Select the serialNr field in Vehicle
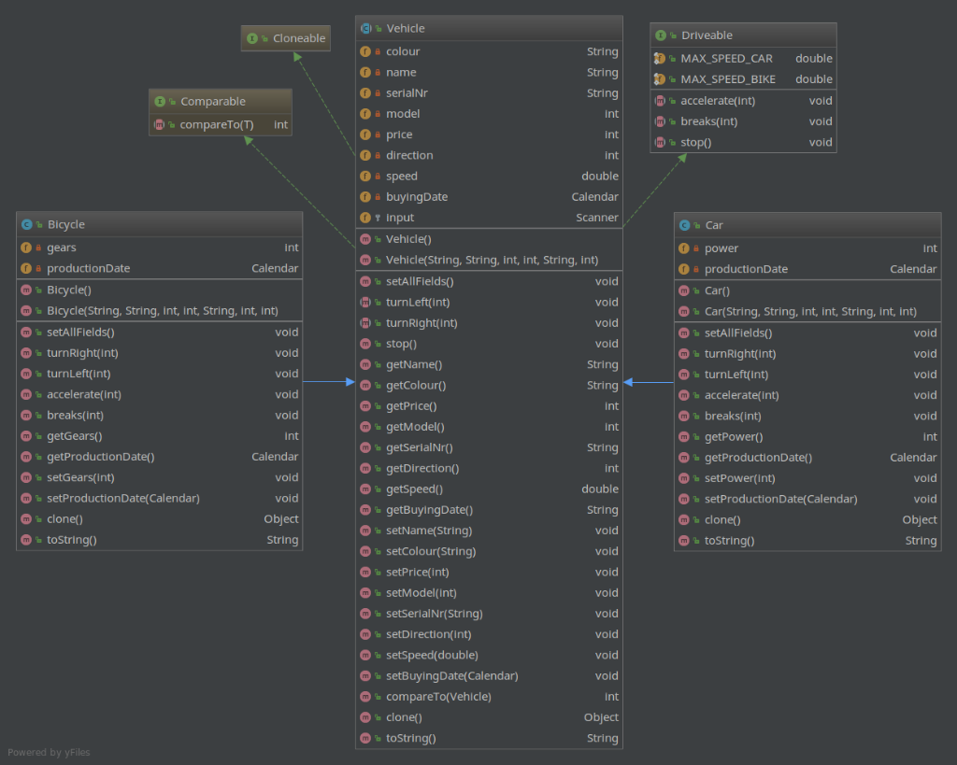The image size is (957, 765). pyautogui.click(x=489, y=93)
